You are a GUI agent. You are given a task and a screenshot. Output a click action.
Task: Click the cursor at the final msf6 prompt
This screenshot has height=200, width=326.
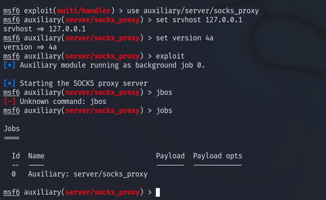(158, 192)
